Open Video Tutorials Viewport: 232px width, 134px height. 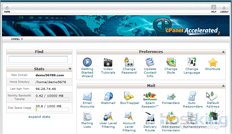(x=108, y=62)
